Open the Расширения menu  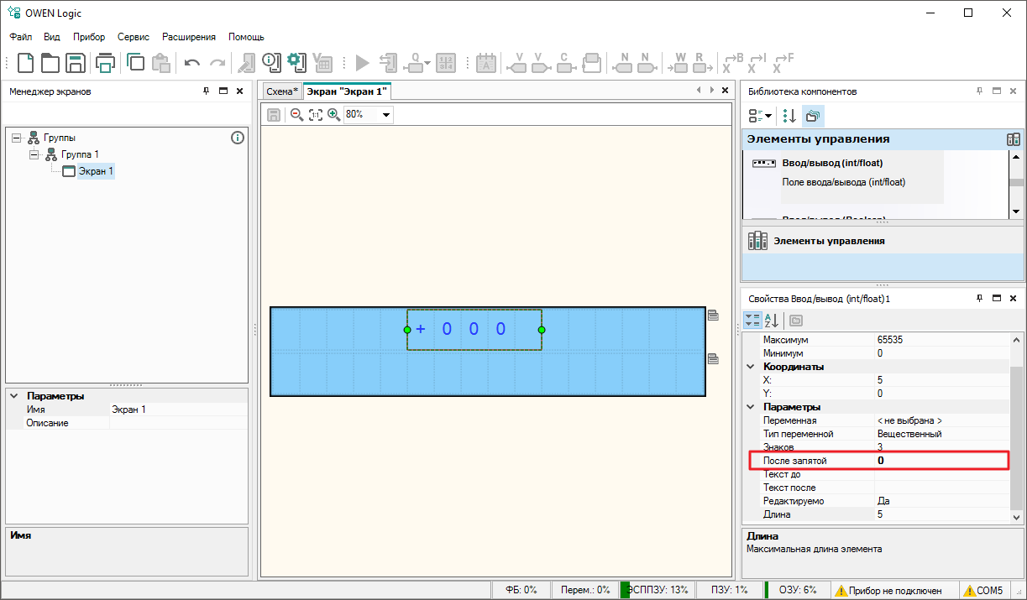pyautogui.click(x=189, y=37)
